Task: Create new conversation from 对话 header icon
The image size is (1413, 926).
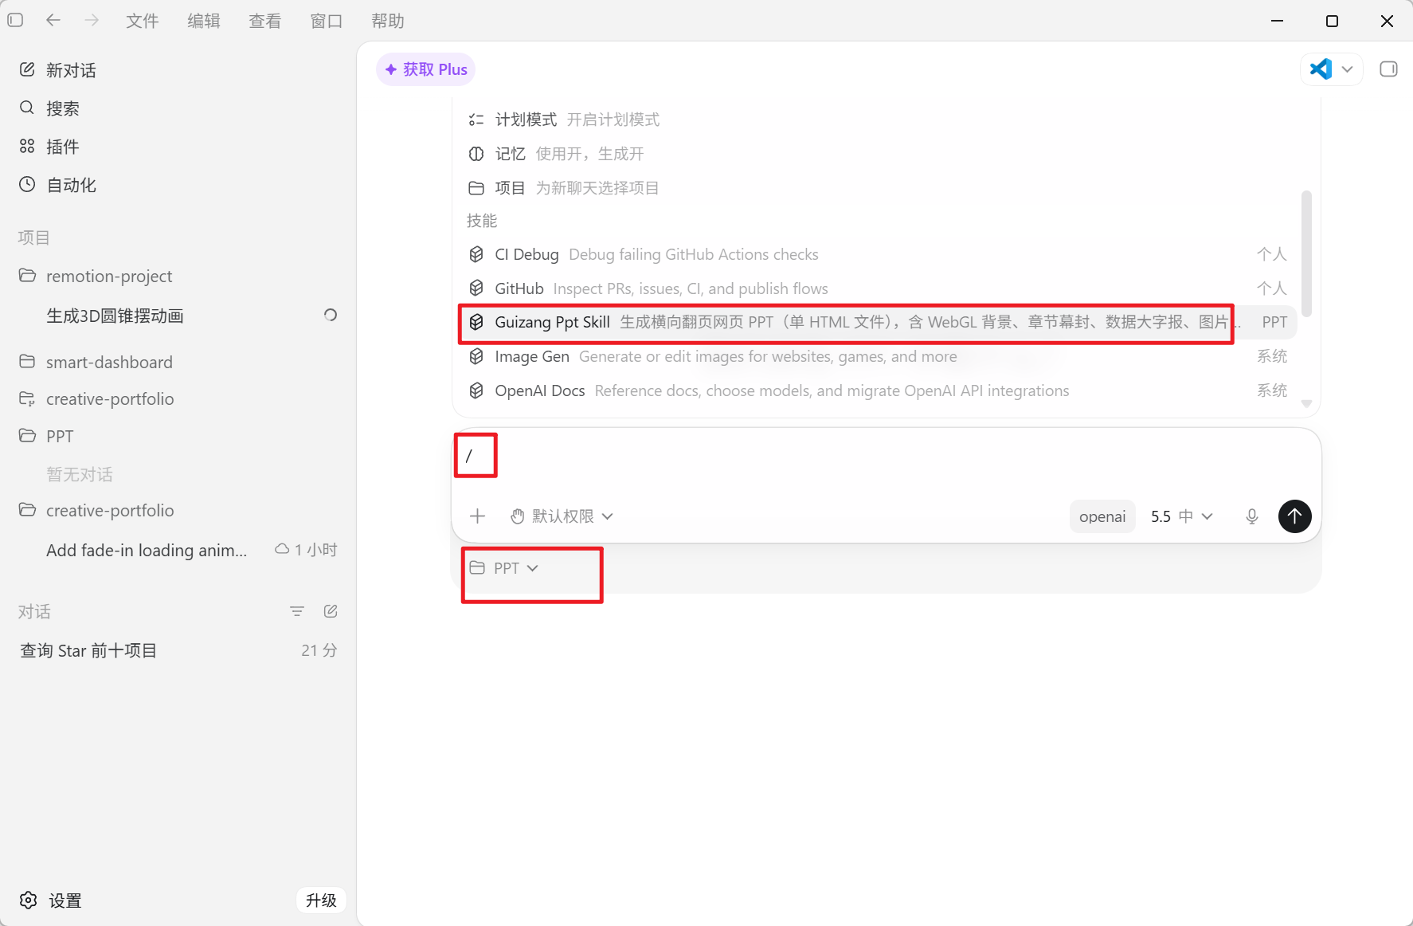Action: (x=331, y=611)
